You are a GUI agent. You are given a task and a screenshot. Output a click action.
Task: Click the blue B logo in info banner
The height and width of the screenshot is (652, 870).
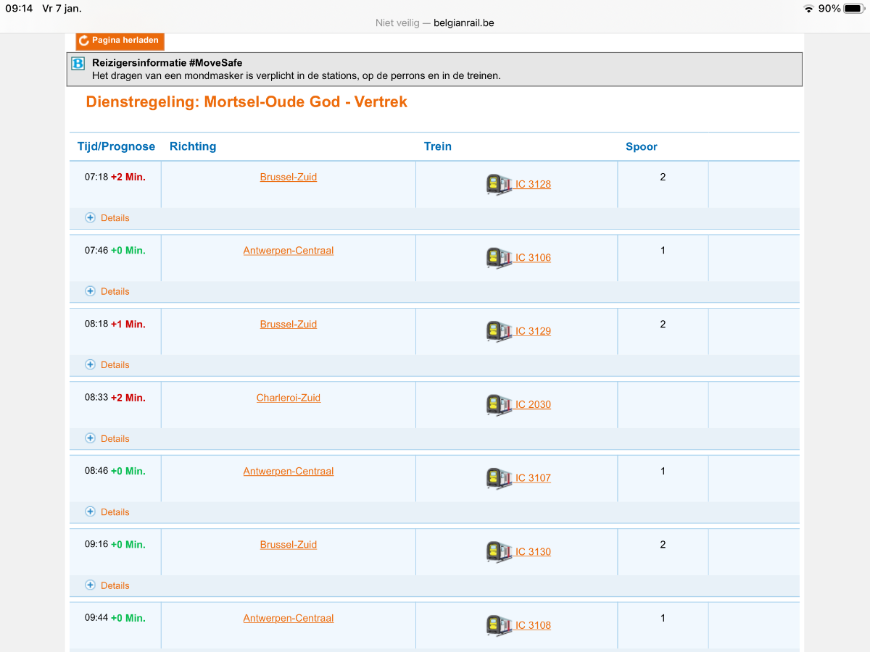click(x=78, y=64)
